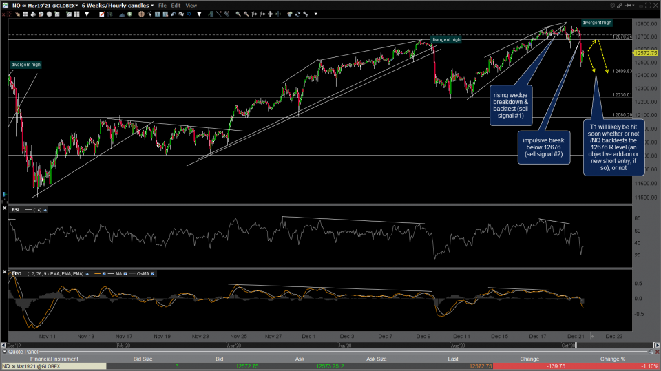
Task: Close the Quote Panel
Action: tap(657, 352)
